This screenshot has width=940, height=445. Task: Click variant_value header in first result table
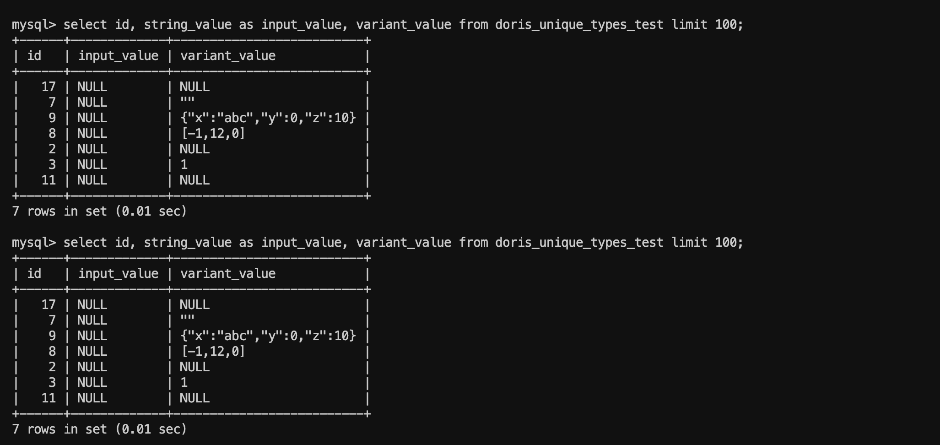228,56
